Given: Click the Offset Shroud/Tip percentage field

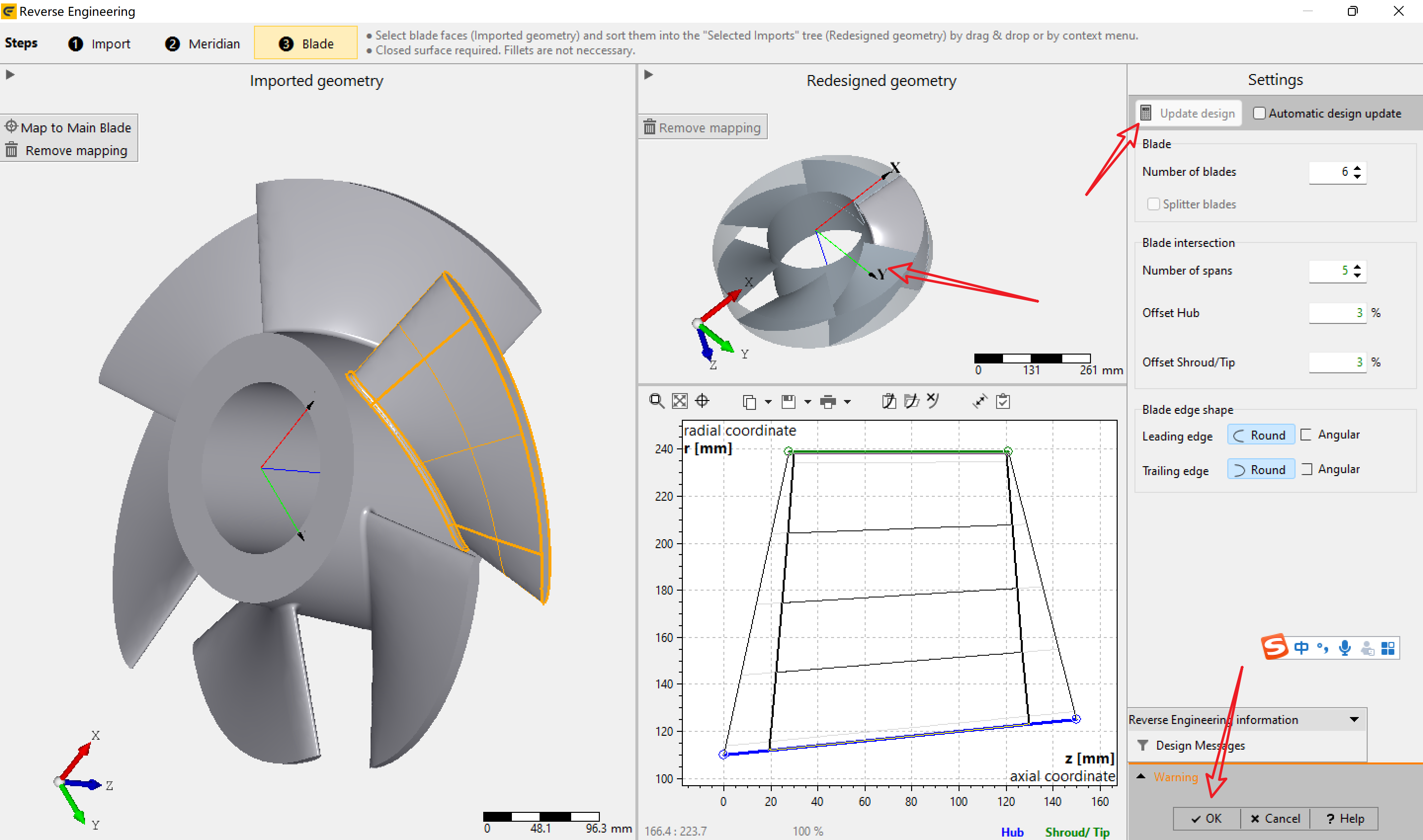Looking at the screenshot, I should pos(1338,362).
